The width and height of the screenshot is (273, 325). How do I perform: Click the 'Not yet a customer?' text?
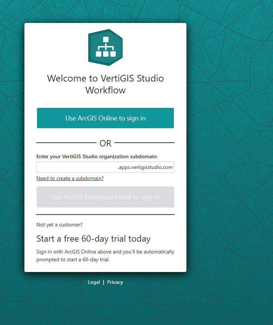coord(60,225)
